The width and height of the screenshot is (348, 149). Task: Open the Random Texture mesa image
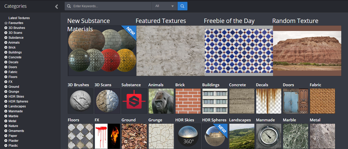(307, 51)
